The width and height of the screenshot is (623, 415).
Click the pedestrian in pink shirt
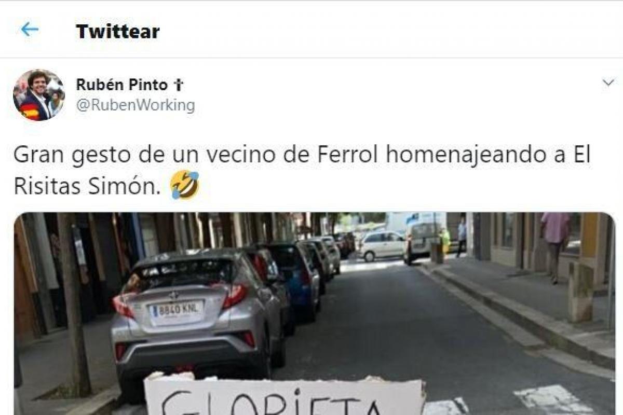555,244
